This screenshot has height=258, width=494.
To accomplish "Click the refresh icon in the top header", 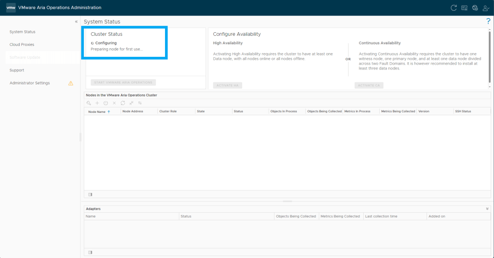I will tap(453, 8).
